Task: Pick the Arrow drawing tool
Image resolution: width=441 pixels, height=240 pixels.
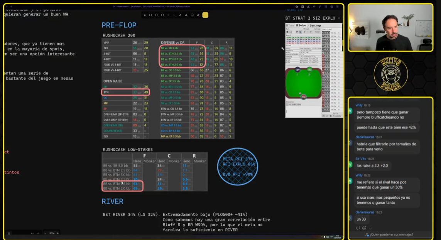Action: click(x=168, y=15)
